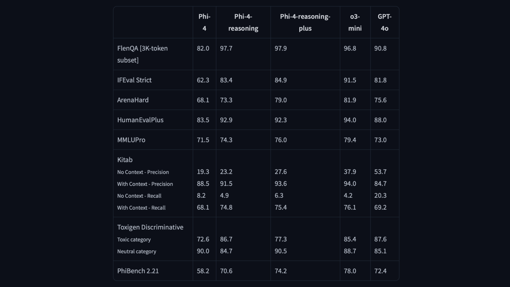Select the Neutral category sublabel
The height and width of the screenshot is (287, 510).
[137, 252]
